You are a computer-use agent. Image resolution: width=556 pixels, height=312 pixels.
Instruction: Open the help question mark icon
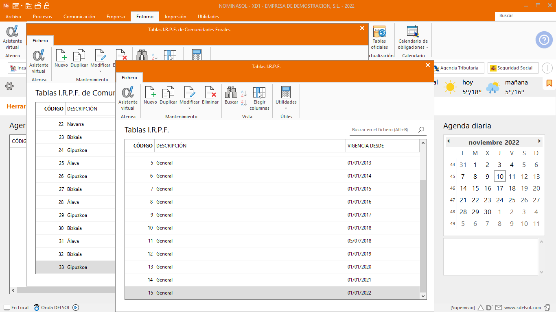[544, 40]
